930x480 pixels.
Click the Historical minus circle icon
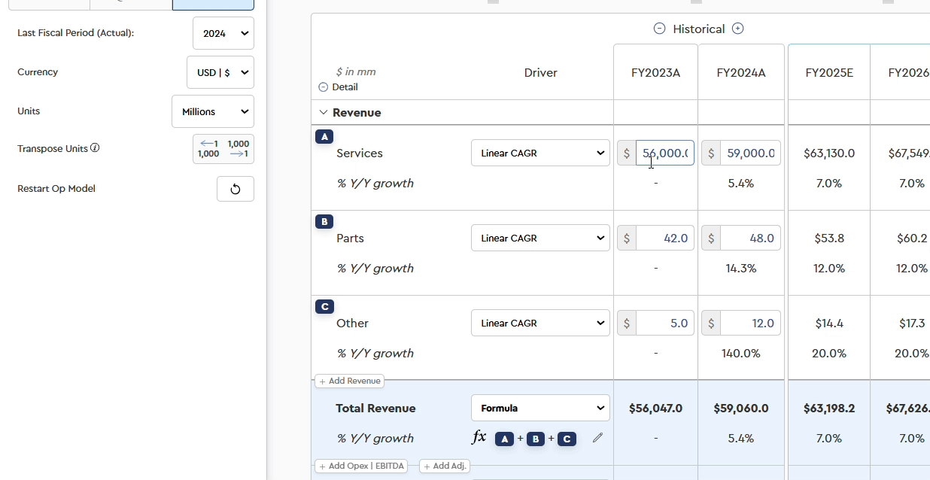click(x=659, y=29)
